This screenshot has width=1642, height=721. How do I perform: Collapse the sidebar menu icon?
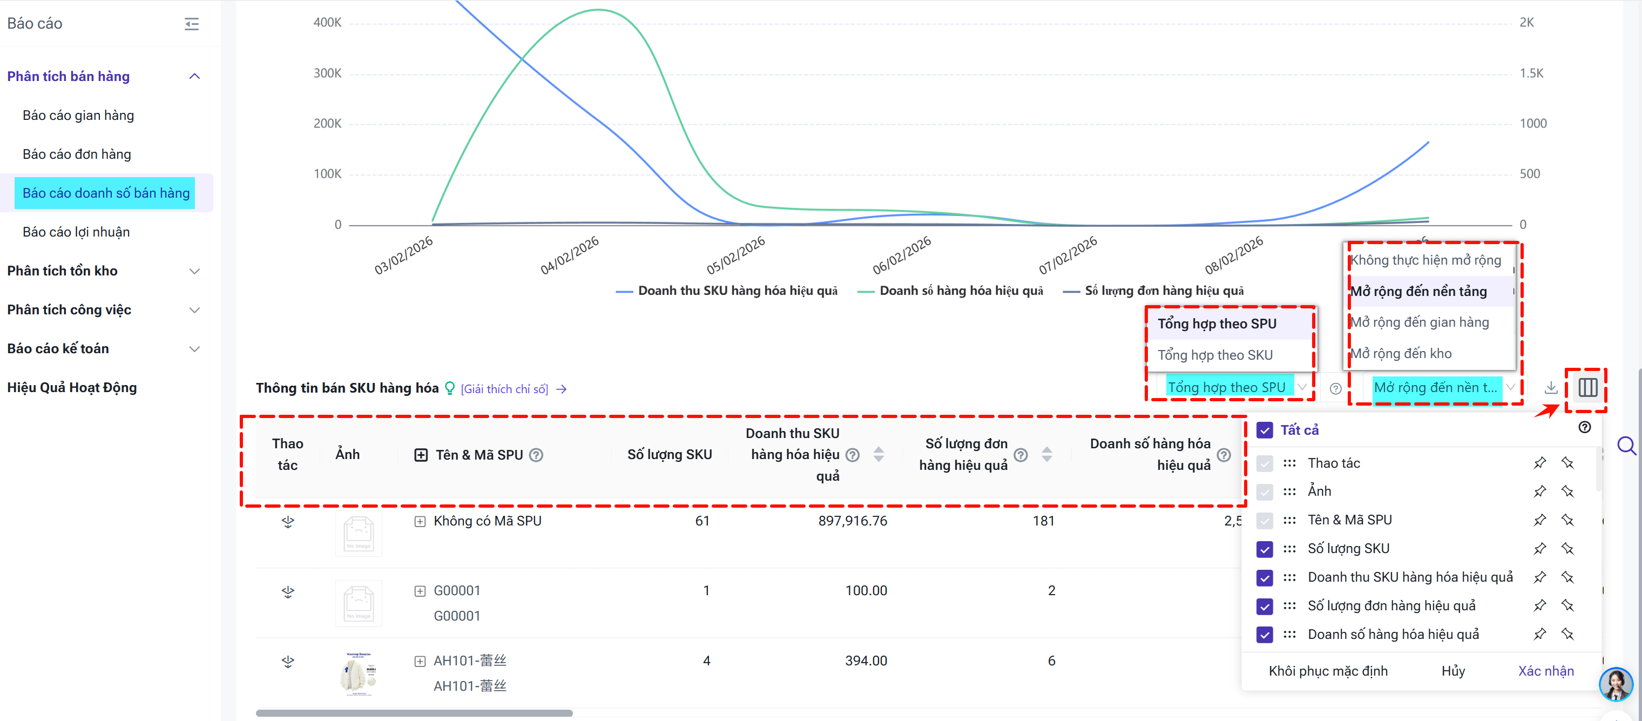pyautogui.click(x=191, y=24)
